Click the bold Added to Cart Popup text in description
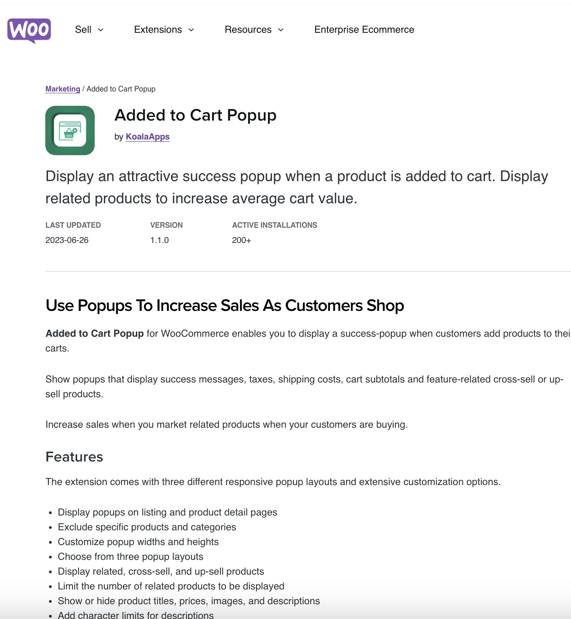571x619 pixels. (x=94, y=333)
